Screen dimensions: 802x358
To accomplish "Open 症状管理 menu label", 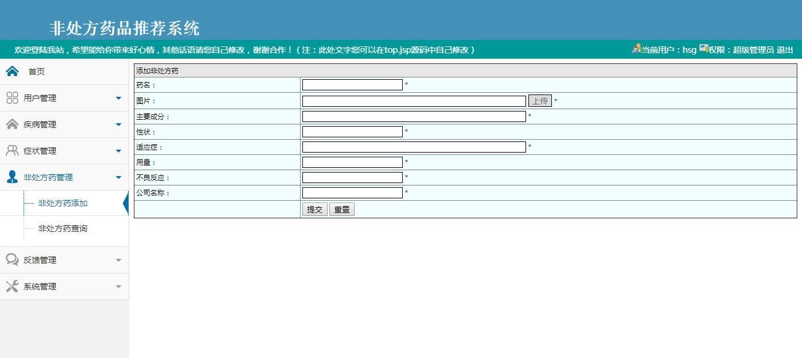I will click(40, 151).
